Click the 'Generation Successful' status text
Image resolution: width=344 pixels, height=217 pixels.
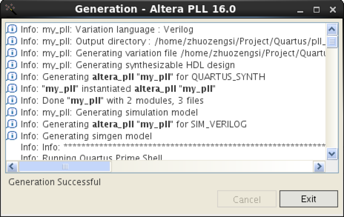[x=54, y=182]
